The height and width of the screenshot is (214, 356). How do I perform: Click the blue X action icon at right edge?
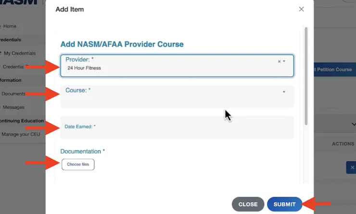tap(352, 167)
